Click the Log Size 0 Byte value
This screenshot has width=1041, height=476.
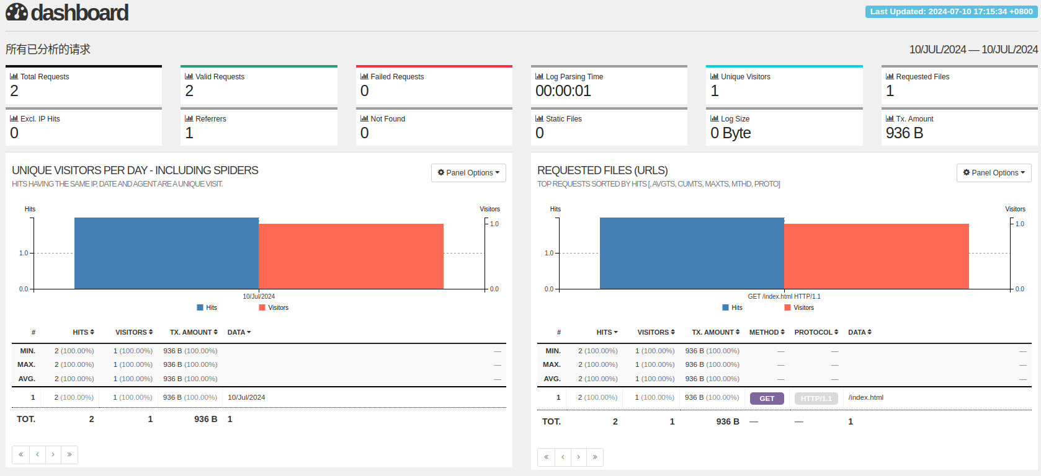[x=730, y=133]
